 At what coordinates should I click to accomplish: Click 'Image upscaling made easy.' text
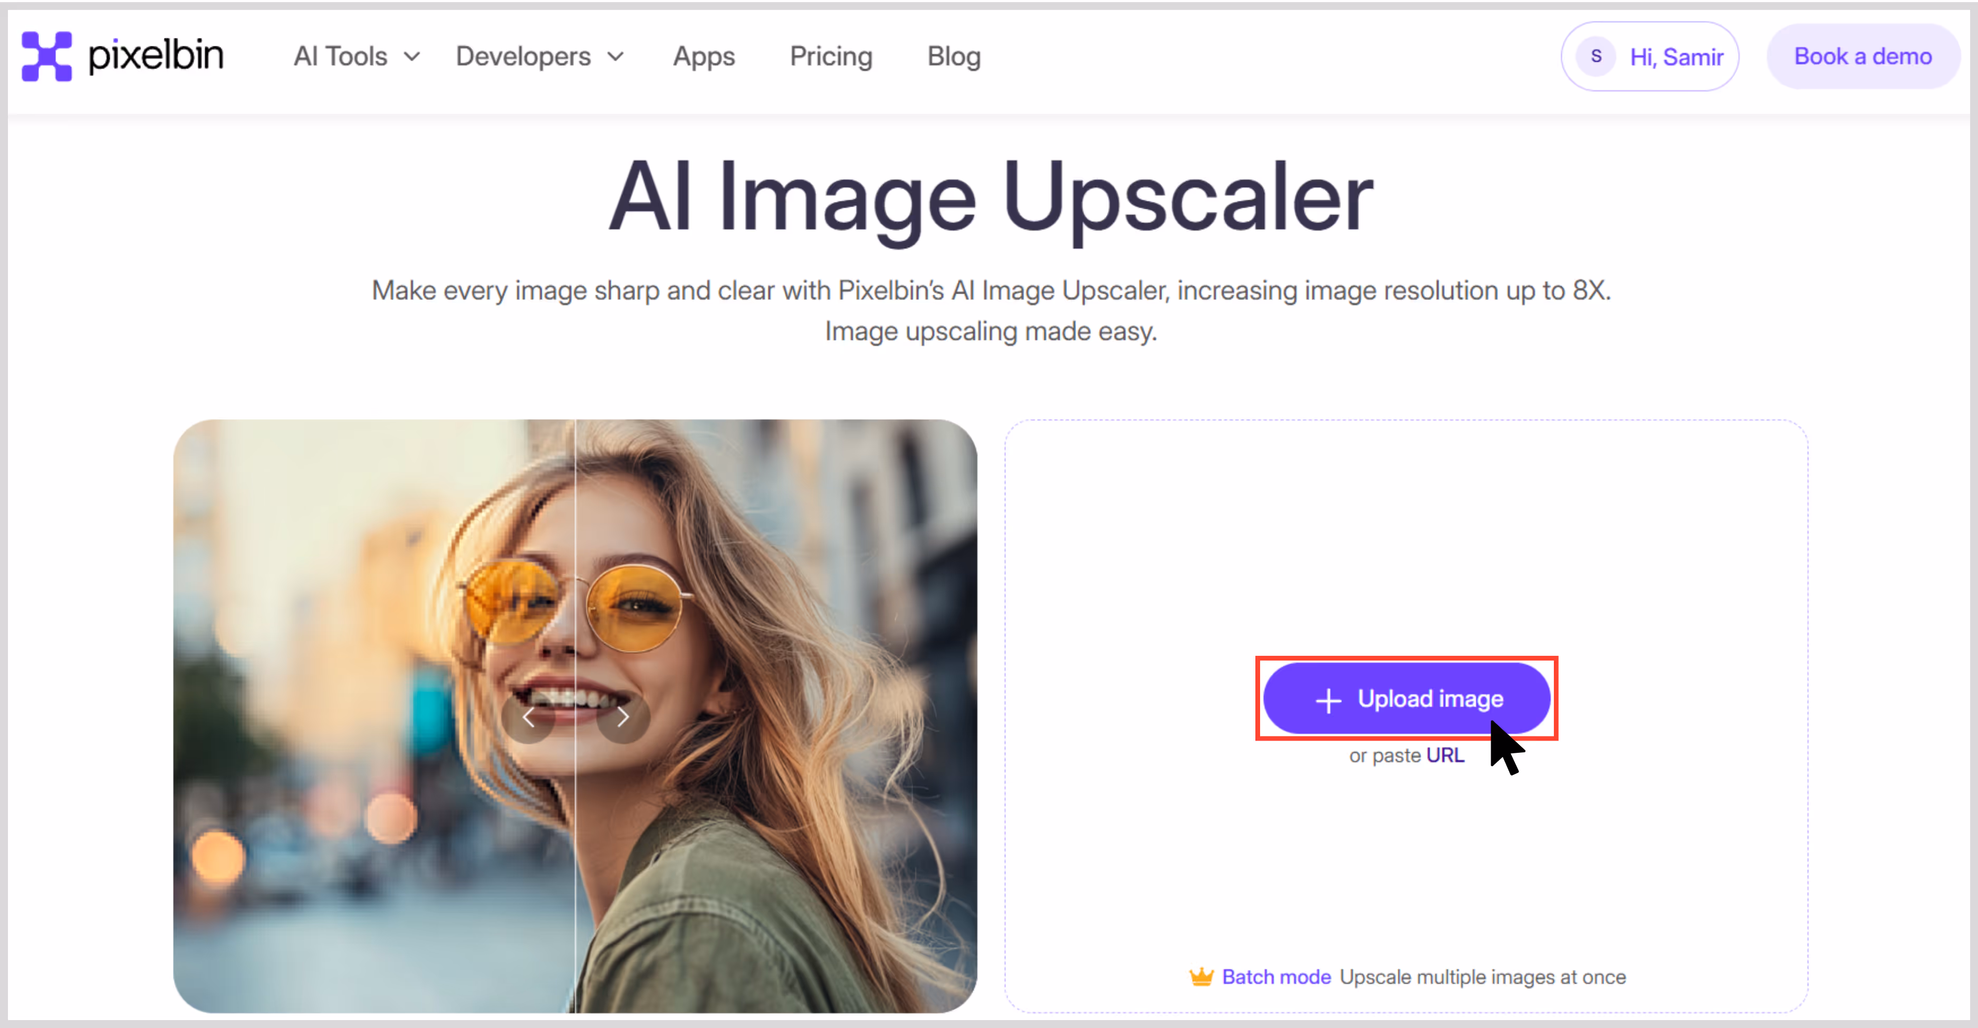991,332
